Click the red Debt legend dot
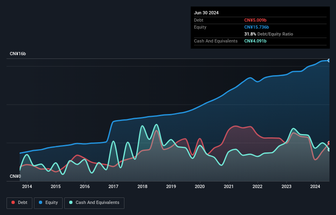This screenshot has height=215, width=336. [13, 202]
